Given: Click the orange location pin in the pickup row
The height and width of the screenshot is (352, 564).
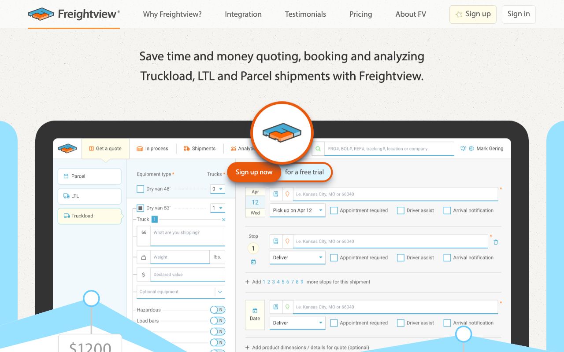Looking at the screenshot, I should [287, 194].
